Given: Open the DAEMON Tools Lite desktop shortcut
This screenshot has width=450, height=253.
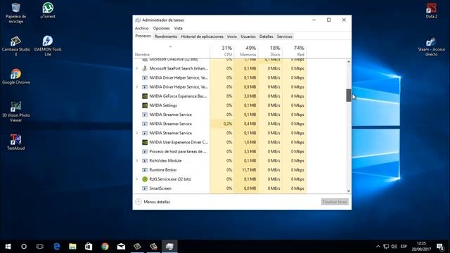Looking at the screenshot, I should tap(48, 46).
